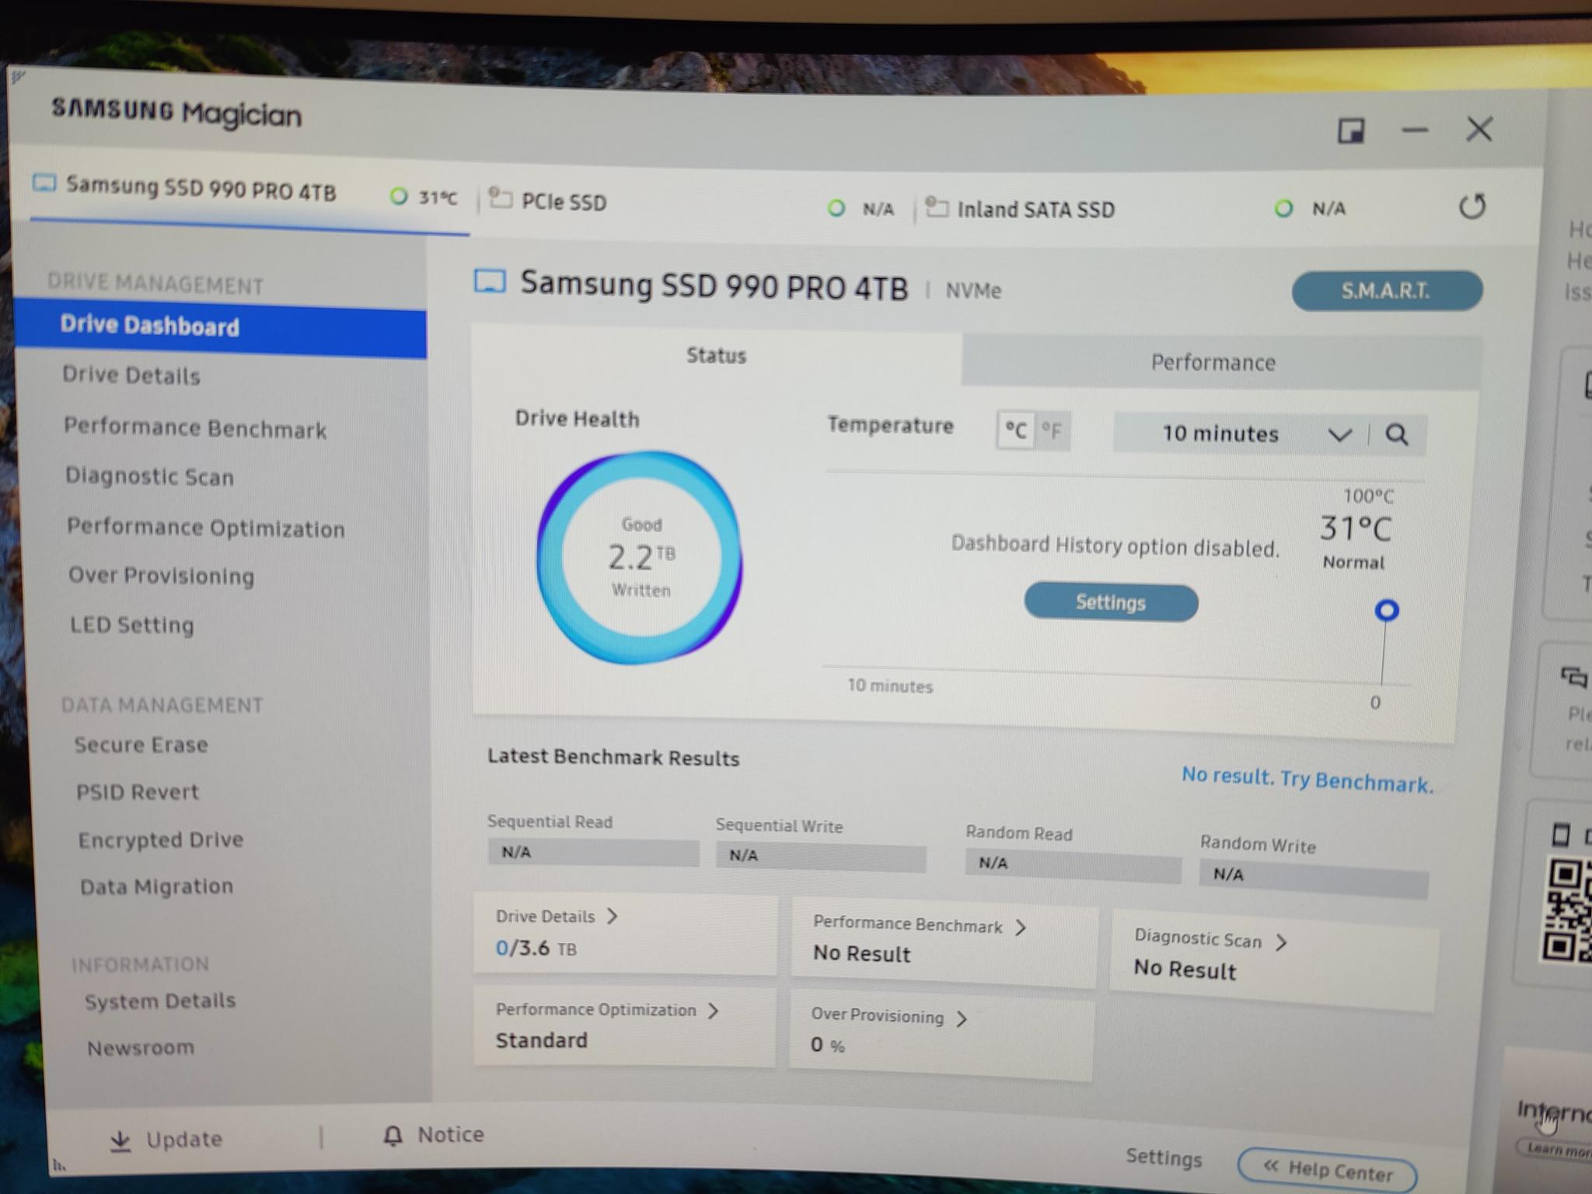Open Performance Benchmark in sidebar
Screen dimensions: 1592x1194
coord(195,428)
